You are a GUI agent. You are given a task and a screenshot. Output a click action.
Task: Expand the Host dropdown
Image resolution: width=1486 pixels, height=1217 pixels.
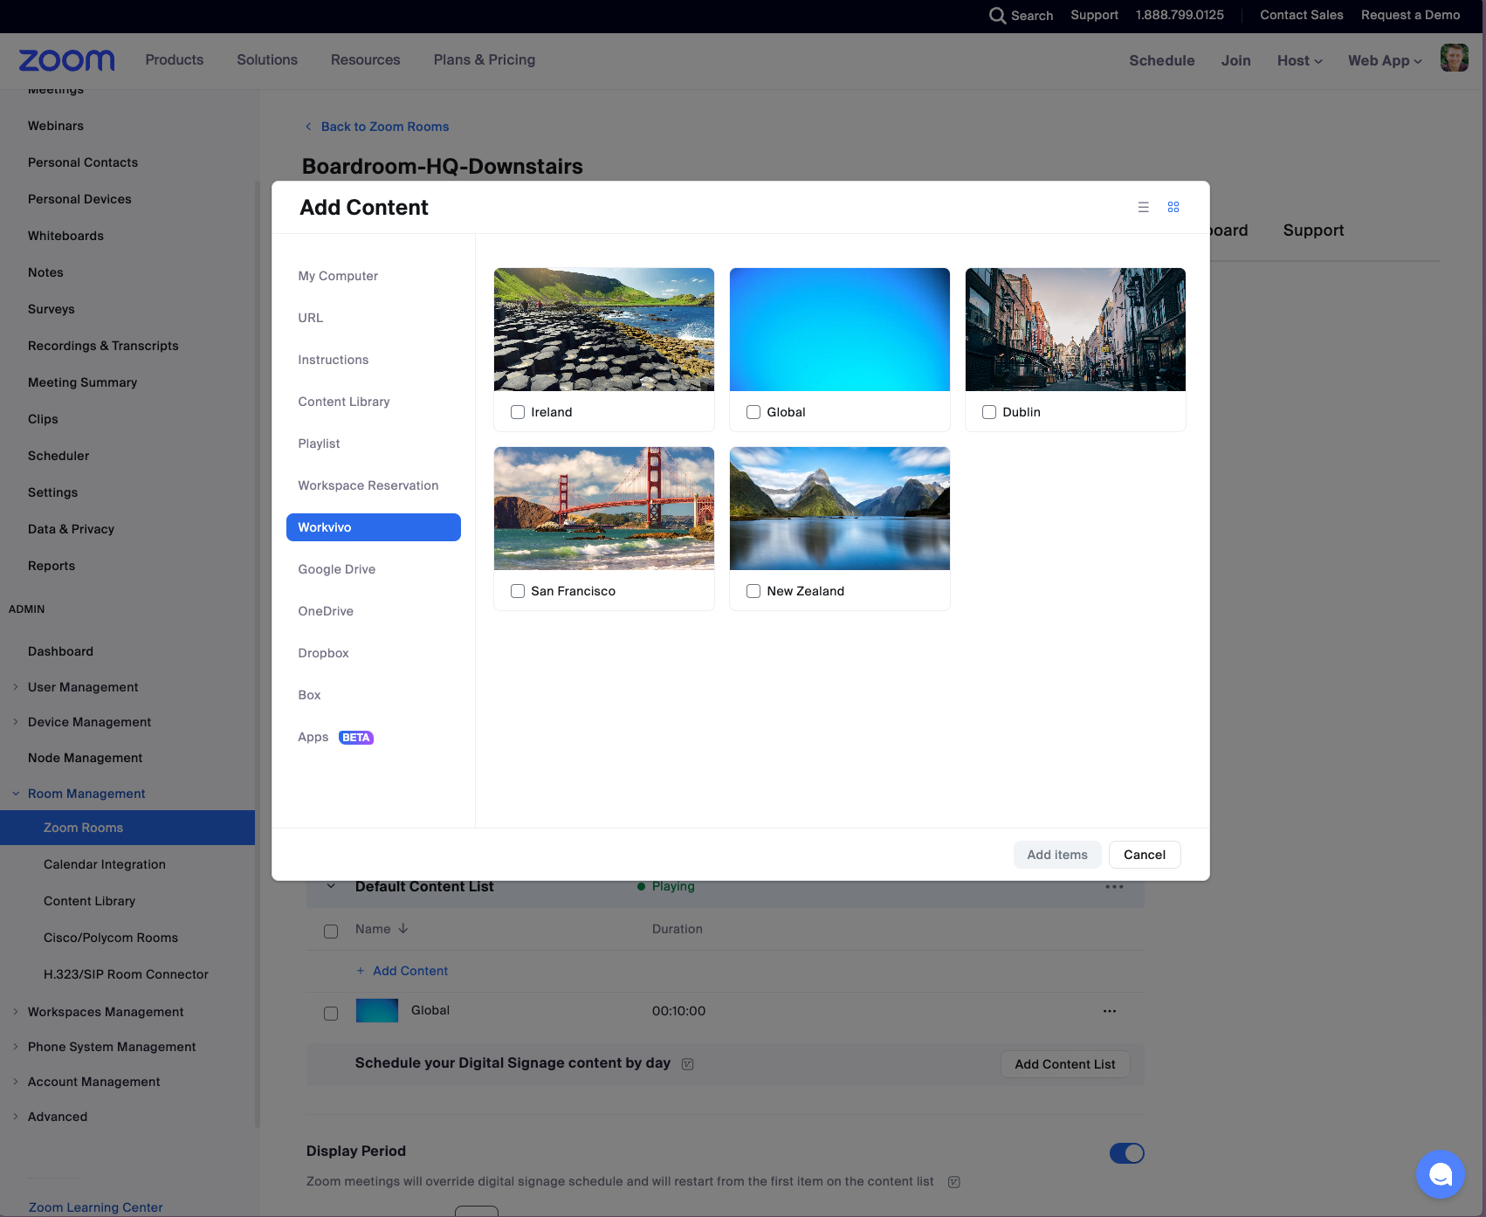1299,60
